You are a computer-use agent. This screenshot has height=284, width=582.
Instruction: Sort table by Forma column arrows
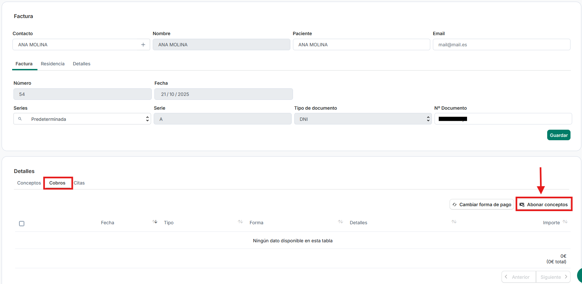pos(341,222)
